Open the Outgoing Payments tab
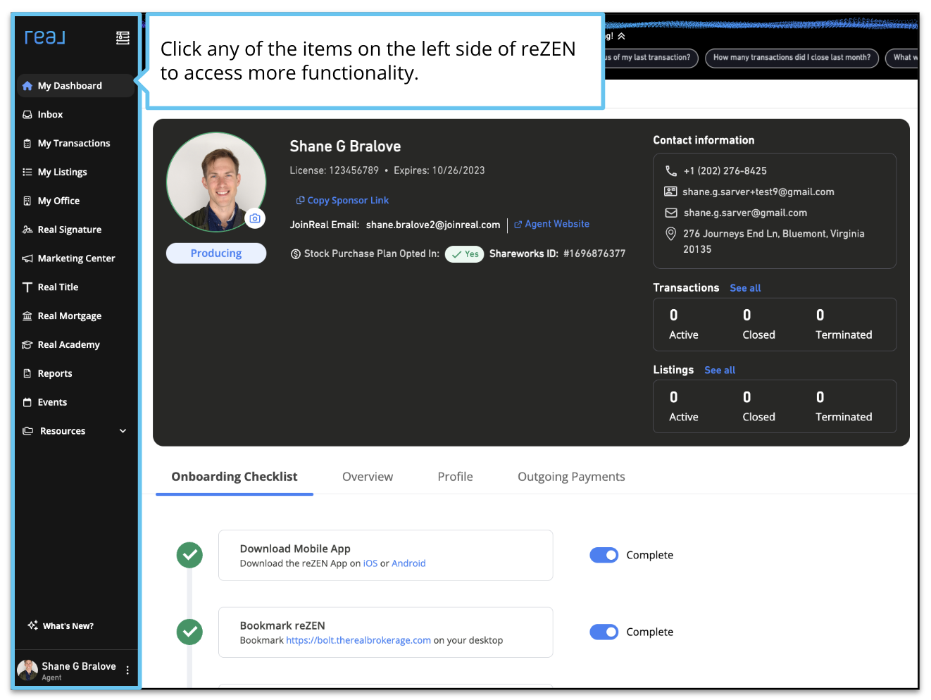Viewport: 931px width, 700px height. [x=571, y=477]
